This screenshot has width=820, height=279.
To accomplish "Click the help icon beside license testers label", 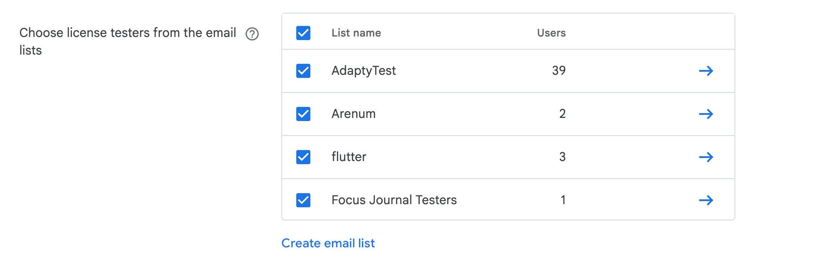I will [252, 34].
